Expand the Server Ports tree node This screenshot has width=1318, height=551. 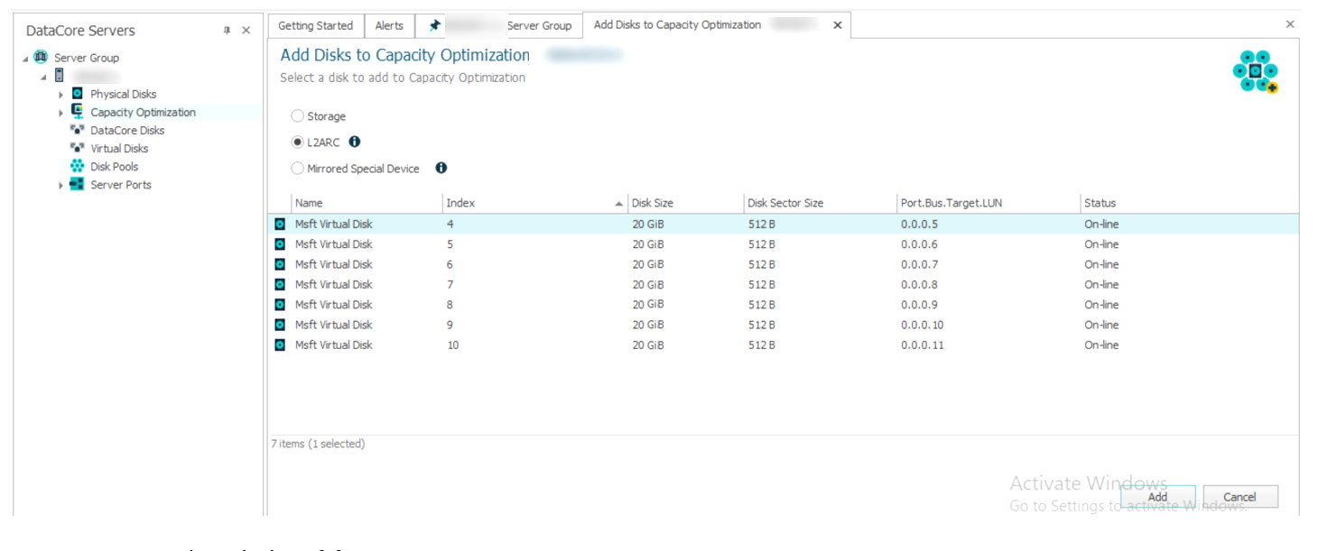pos(61,186)
